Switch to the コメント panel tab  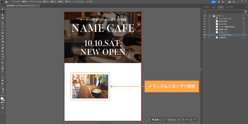point(214,7)
